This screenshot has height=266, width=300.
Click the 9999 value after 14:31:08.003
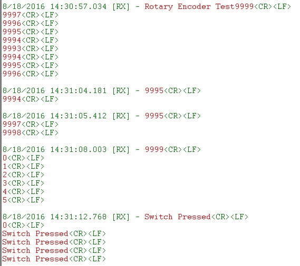(154, 150)
